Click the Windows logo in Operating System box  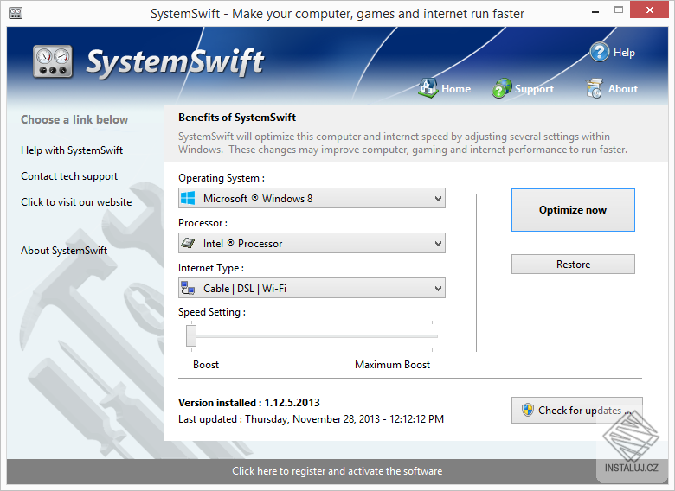tap(188, 199)
